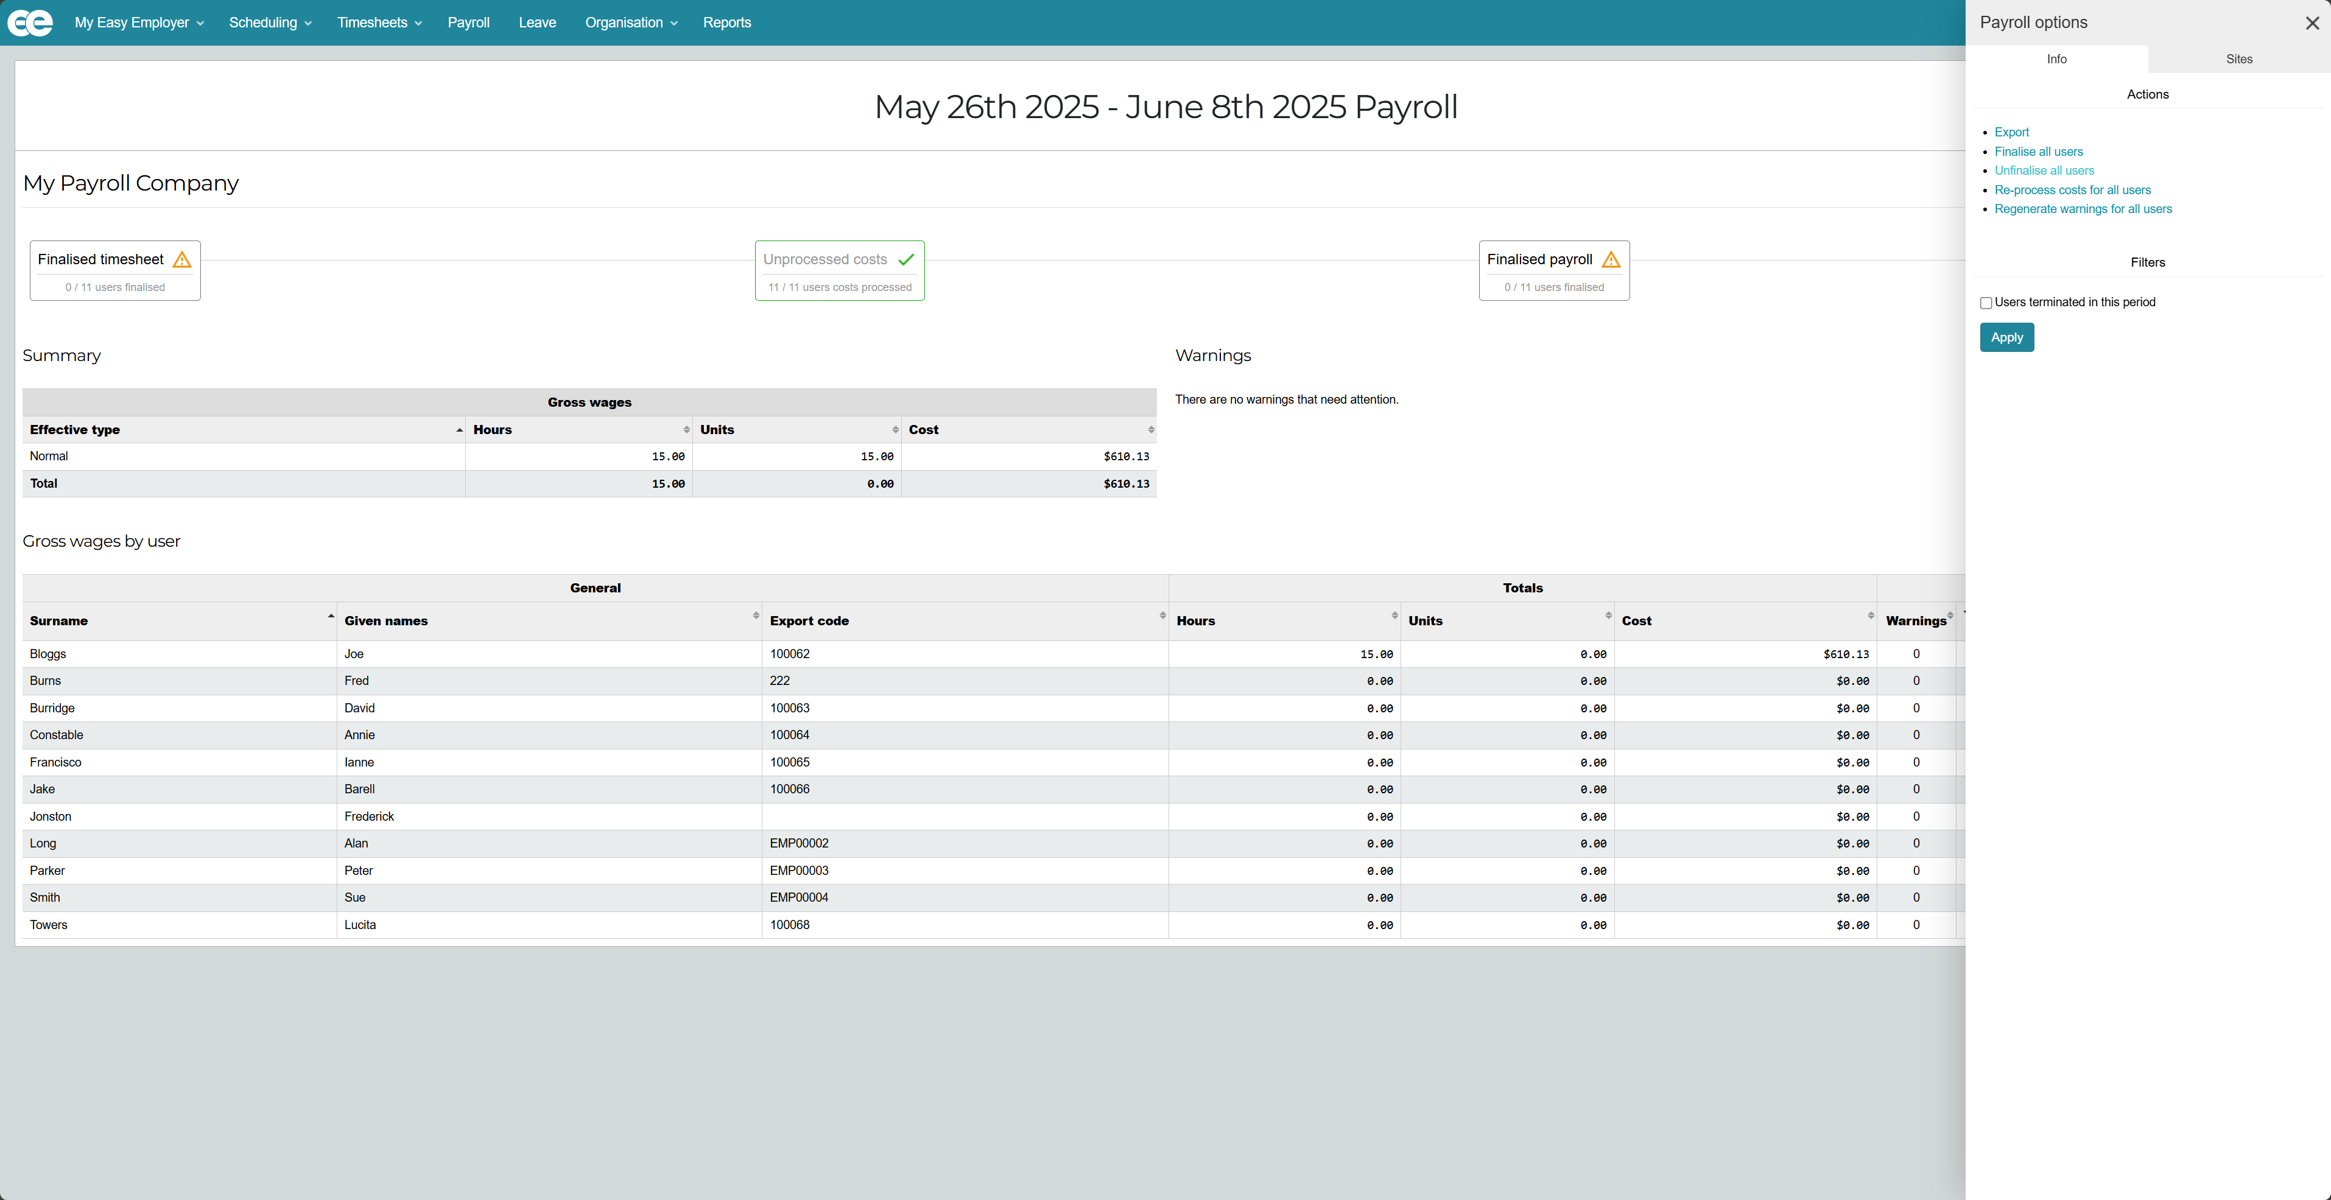Screen dimensions: 2331x1200
Task: Click given name Frederick
Action: [368, 817]
